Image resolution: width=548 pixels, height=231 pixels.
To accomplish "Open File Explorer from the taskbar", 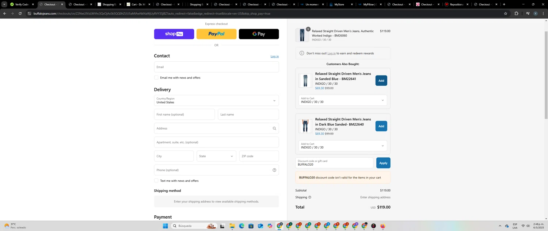I will tap(232, 226).
